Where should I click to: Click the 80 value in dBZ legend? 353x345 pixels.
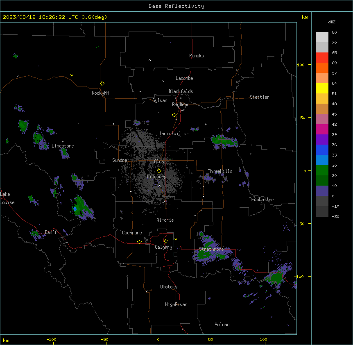tap(334, 32)
